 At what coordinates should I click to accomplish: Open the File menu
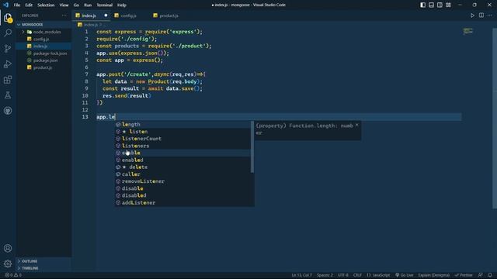click(x=17, y=5)
